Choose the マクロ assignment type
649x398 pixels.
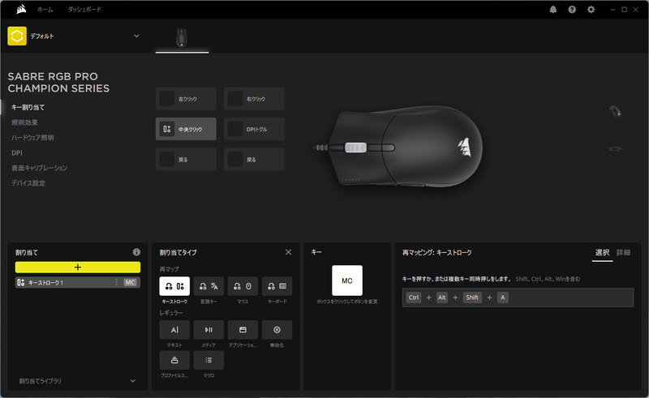click(x=208, y=361)
